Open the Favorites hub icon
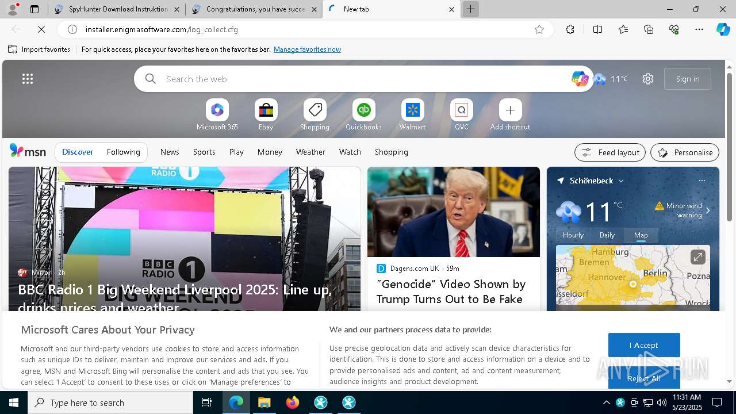This screenshot has height=414, width=736. (623, 29)
